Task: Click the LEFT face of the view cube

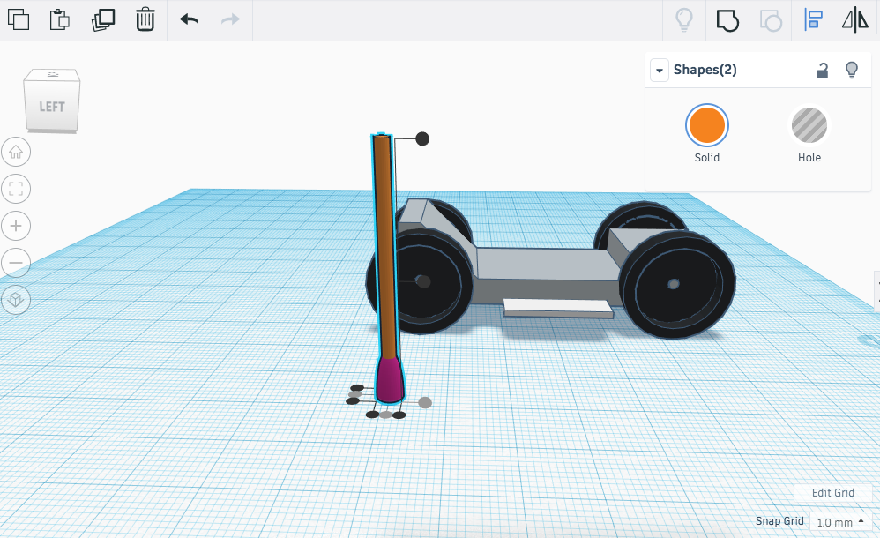Action: coord(52,106)
